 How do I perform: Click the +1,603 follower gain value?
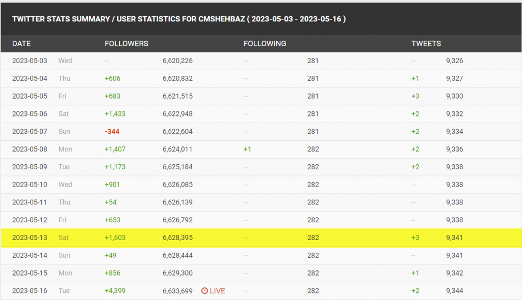[x=115, y=237]
